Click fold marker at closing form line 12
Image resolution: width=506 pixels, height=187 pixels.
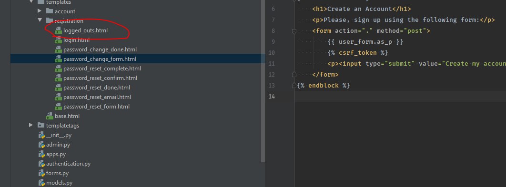(x=294, y=75)
